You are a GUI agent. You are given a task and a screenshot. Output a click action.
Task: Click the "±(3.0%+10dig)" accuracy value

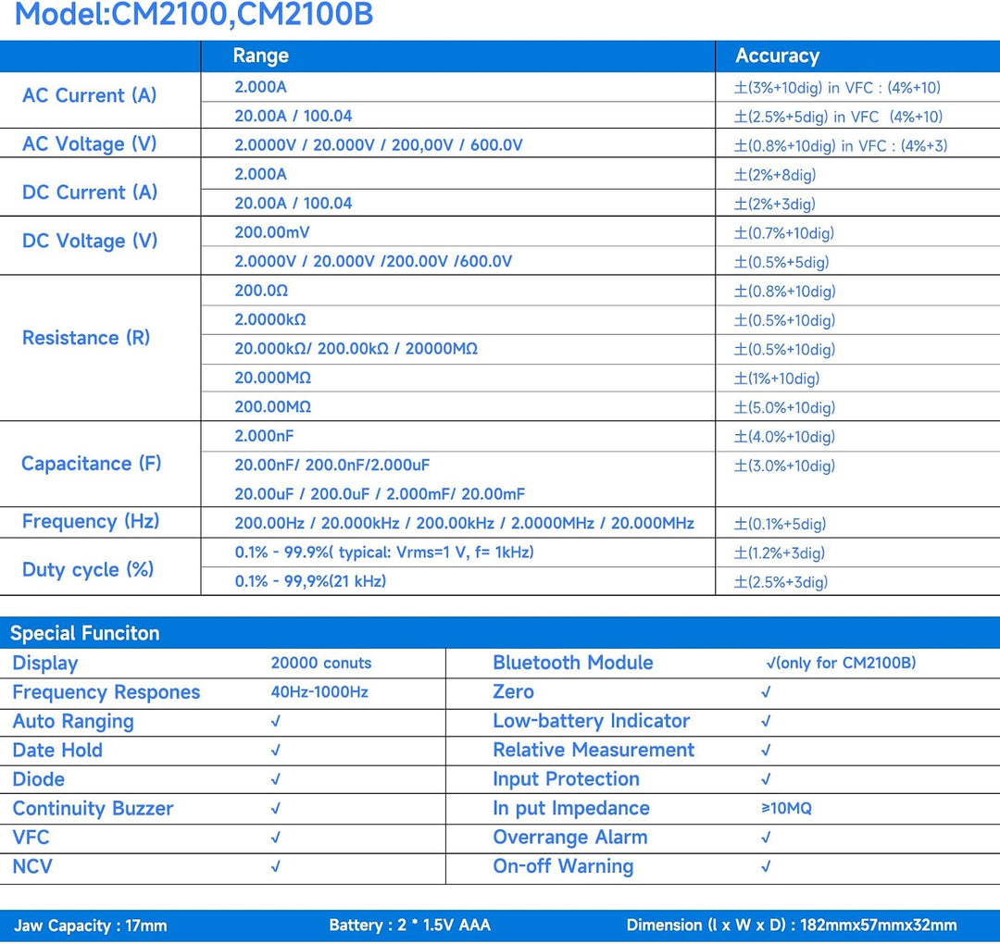click(784, 466)
